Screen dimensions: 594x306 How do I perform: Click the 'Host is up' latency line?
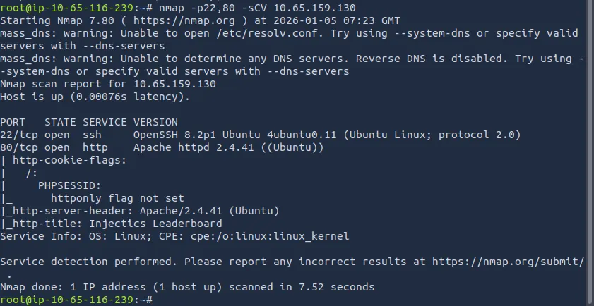[x=95, y=97]
